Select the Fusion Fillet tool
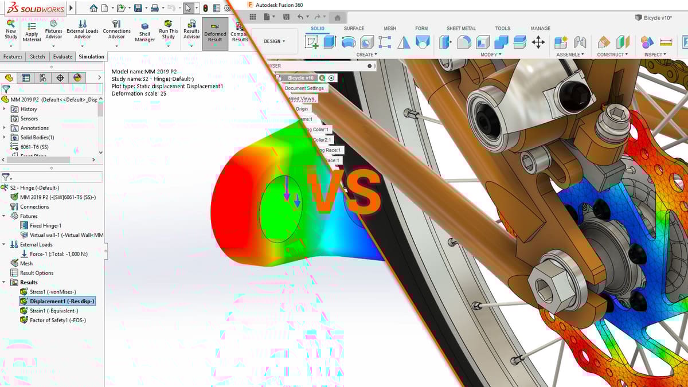 point(464,42)
